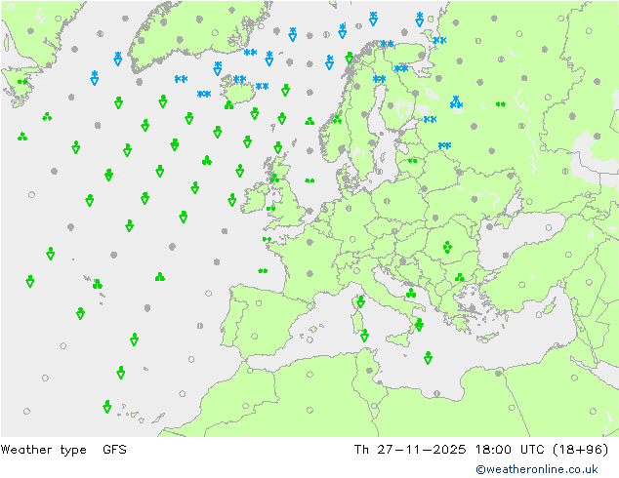
Task: Select the cloud symbol near Cyprus
Action: [539, 315]
